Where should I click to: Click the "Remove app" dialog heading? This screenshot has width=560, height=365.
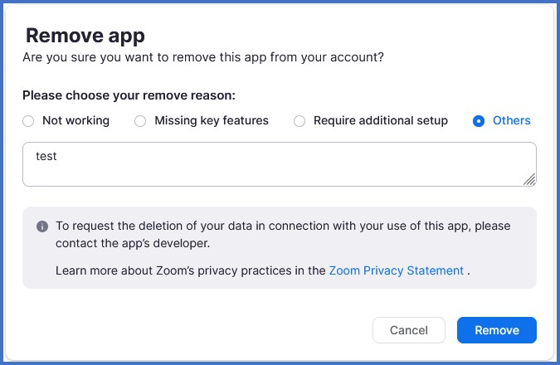pos(85,36)
